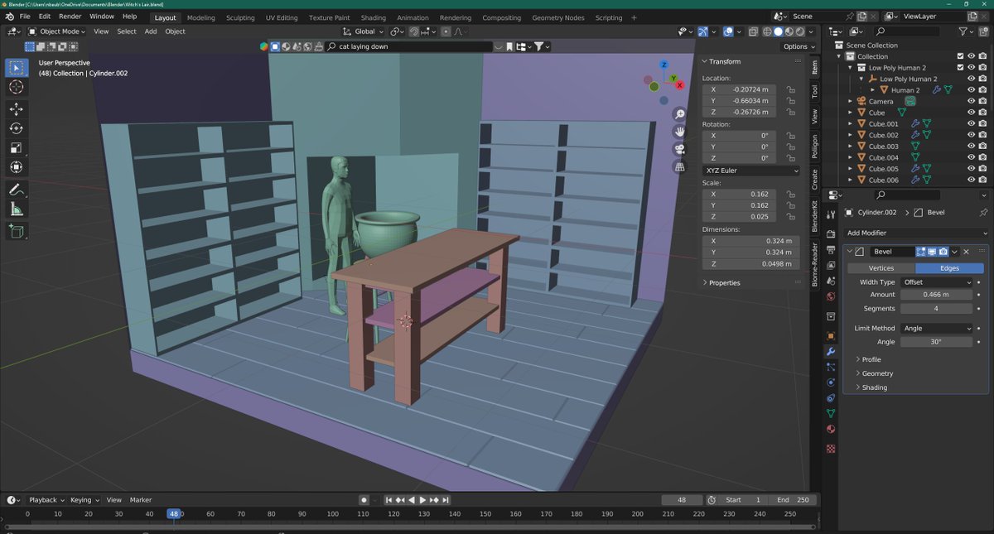Open the Options popover button
This screenshot has width=994, height=534.
tap(799, 46)
